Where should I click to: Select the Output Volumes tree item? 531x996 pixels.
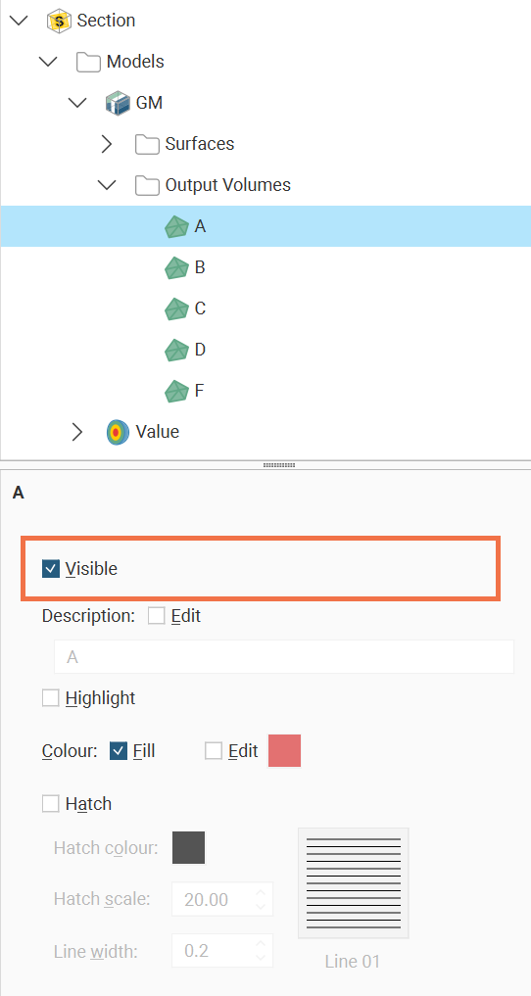[228, 185]
